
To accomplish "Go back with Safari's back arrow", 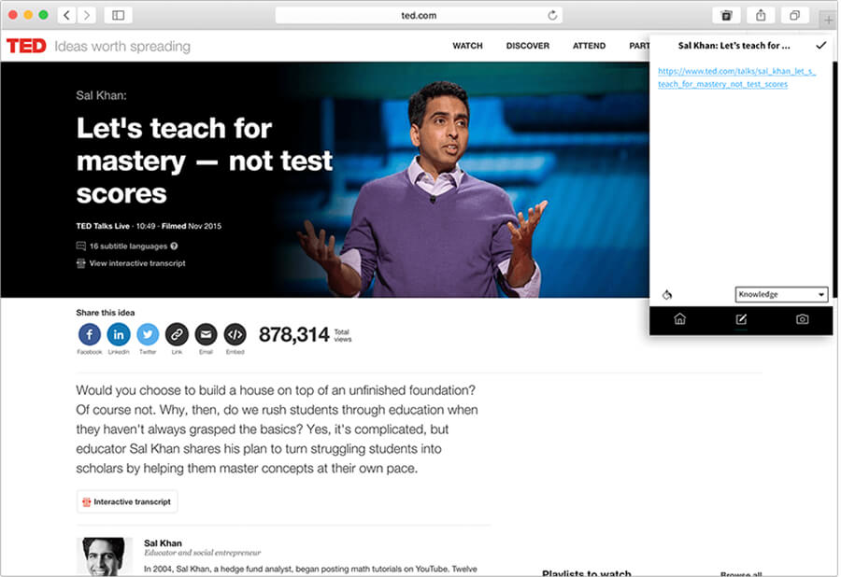I will coord(66,15).
